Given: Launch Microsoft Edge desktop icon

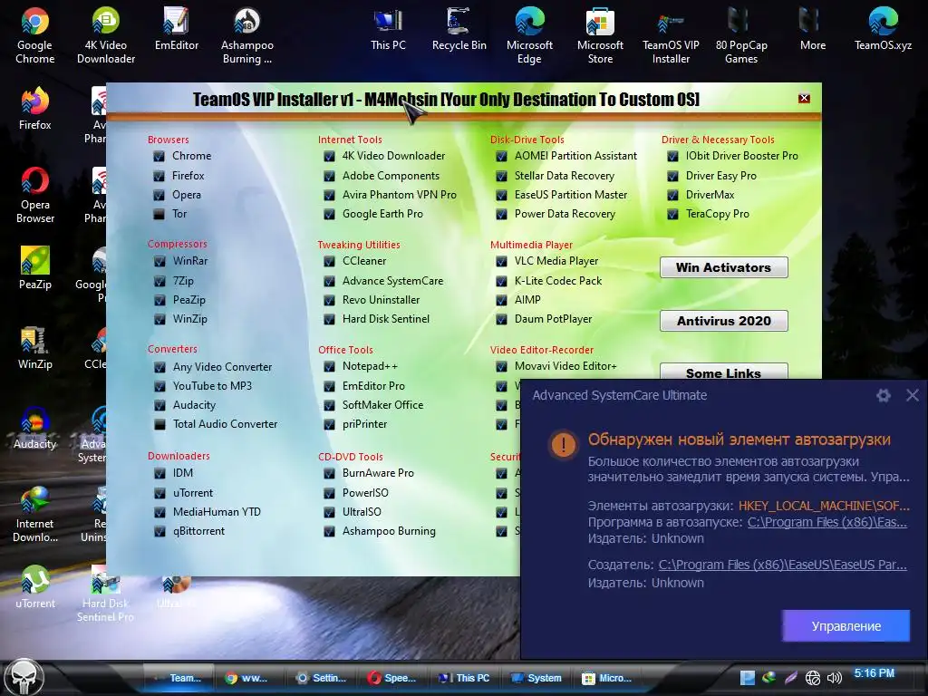Looking at the screenshot, I should (529, 35).
